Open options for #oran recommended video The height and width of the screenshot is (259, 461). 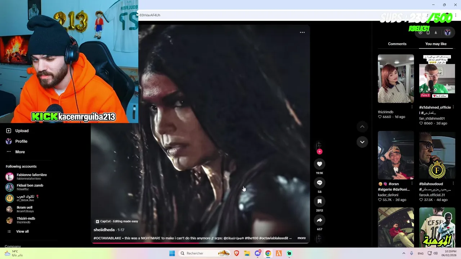pyautogui.click(x=412, y=183)
